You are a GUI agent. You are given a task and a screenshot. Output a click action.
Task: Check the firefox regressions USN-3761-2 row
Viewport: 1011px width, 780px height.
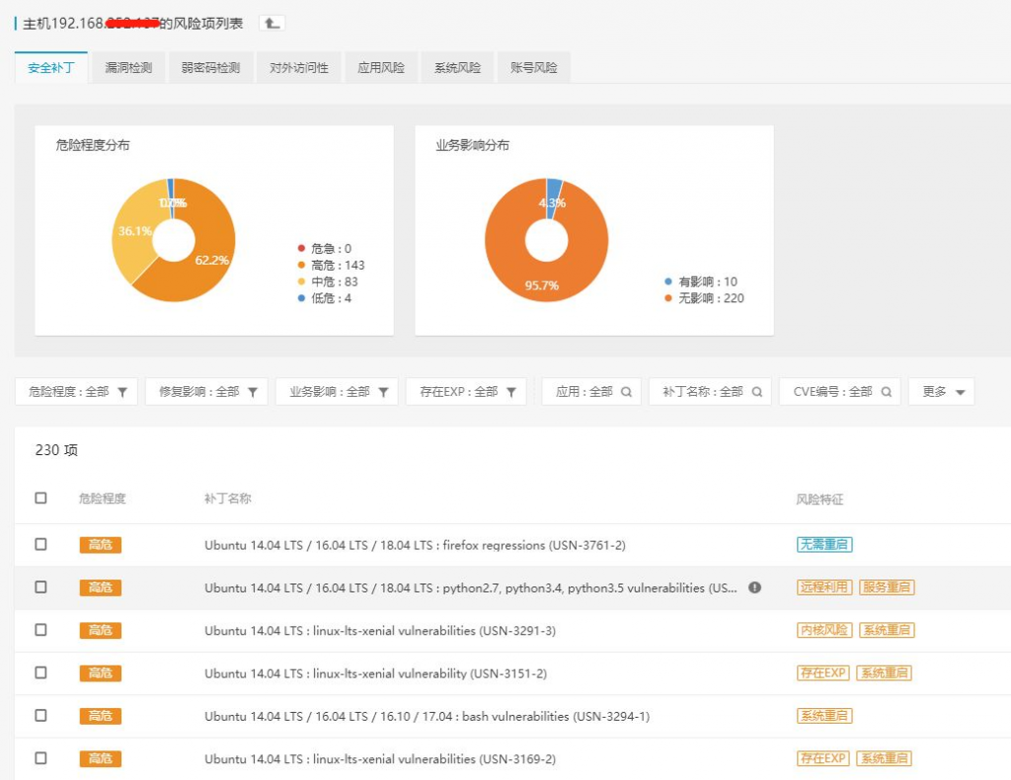pyautogui.click(x=40, y=544)
